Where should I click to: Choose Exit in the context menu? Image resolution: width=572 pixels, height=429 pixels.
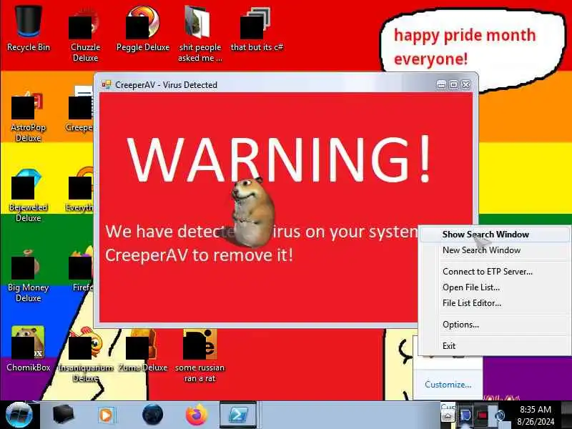[494, 345]
